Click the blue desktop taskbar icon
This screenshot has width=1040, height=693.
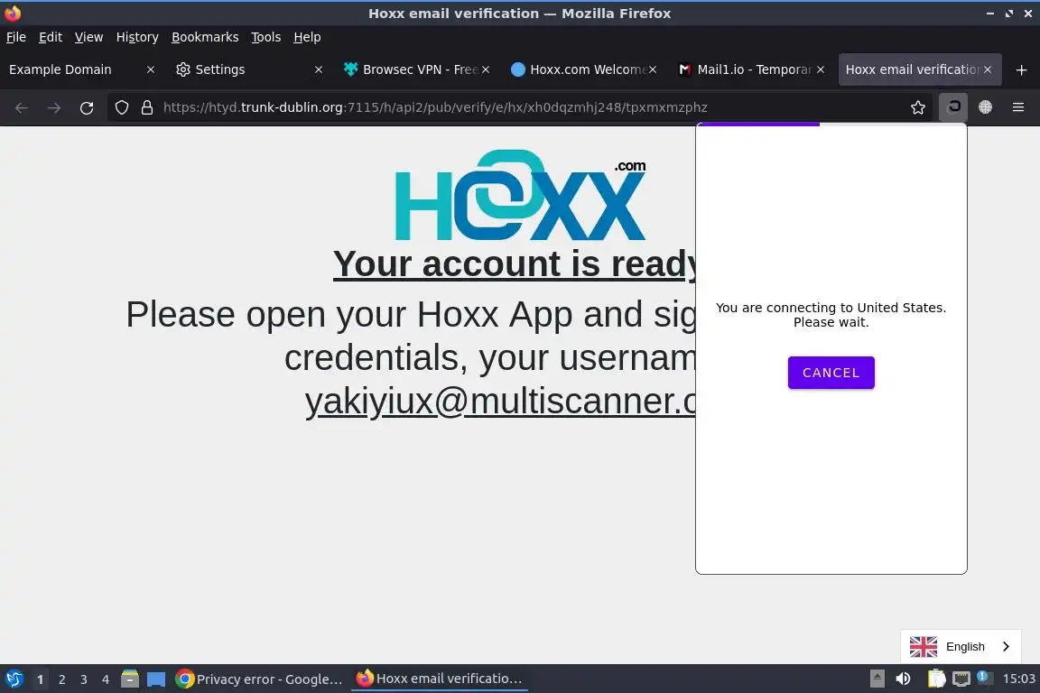pos(156,679)
